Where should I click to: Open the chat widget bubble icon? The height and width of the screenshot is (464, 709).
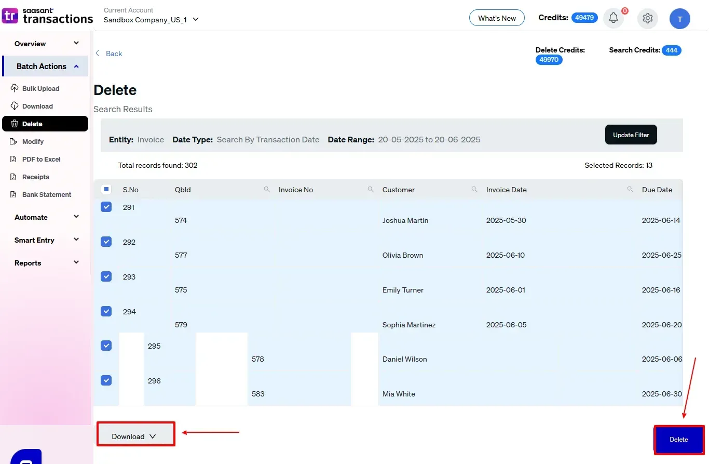[26, 456]
